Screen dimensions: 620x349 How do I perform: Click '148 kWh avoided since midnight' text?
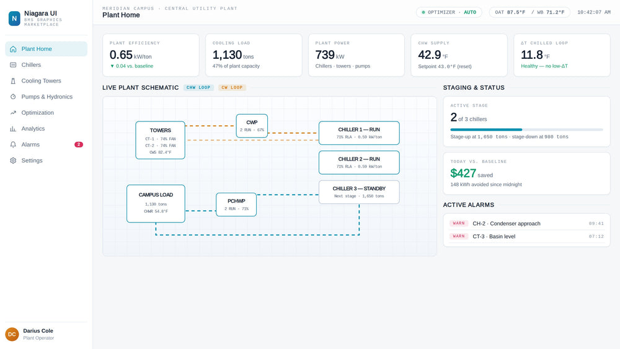click(x=486, y=185)
